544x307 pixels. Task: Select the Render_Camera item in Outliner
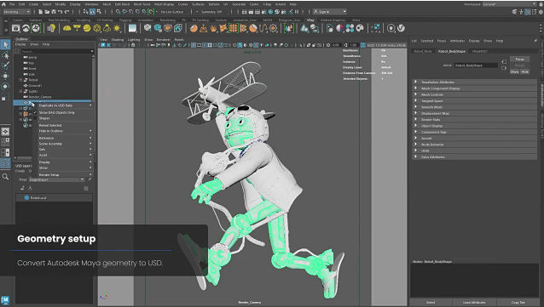click(x=39, y=97)
